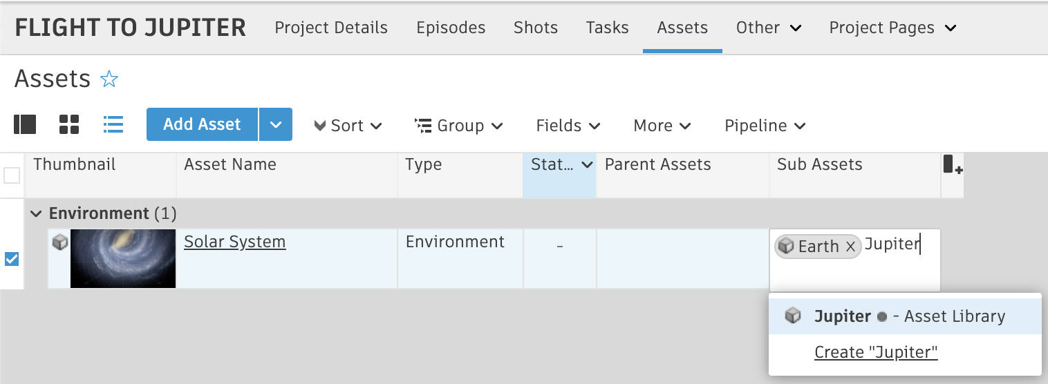The image size is (1048, 384).
Task: Switch to the master-detail layout view icon
Action: point(25,124)
